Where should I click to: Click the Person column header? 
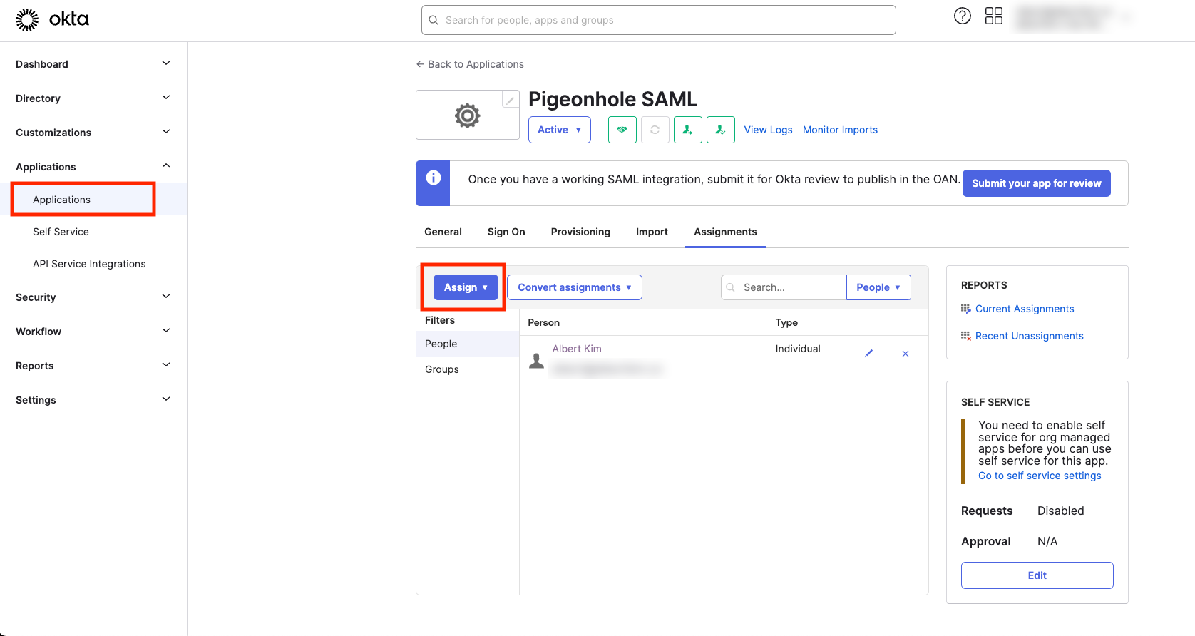pos(543,322)
